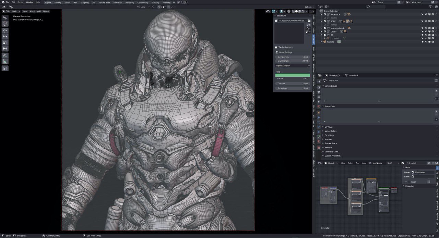This screenshot has height=238, width=439.
Task: Select the Move tool in left toolbar
Action: [x=5, y=30]
